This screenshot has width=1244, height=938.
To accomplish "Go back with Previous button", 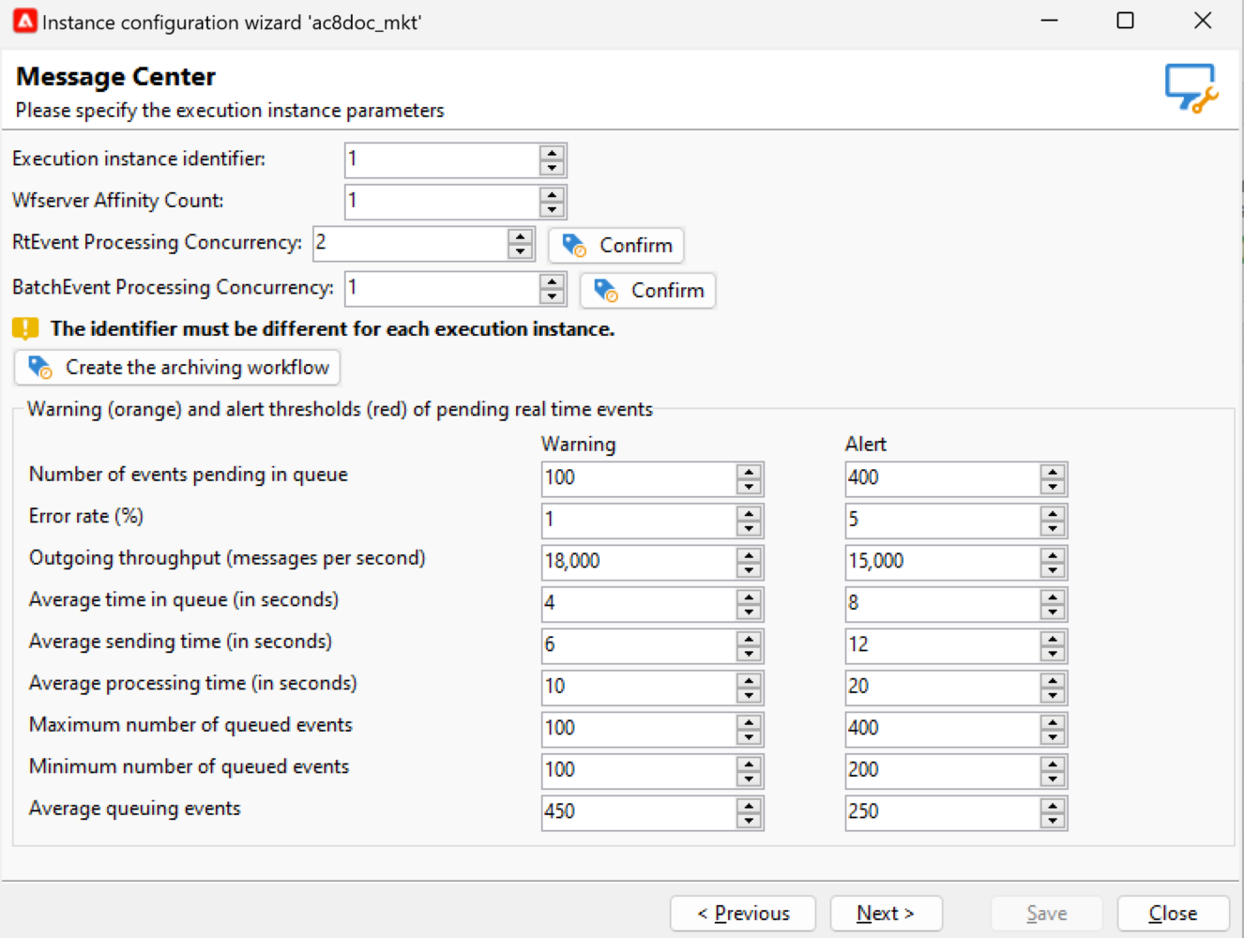I will click(743, 914).
